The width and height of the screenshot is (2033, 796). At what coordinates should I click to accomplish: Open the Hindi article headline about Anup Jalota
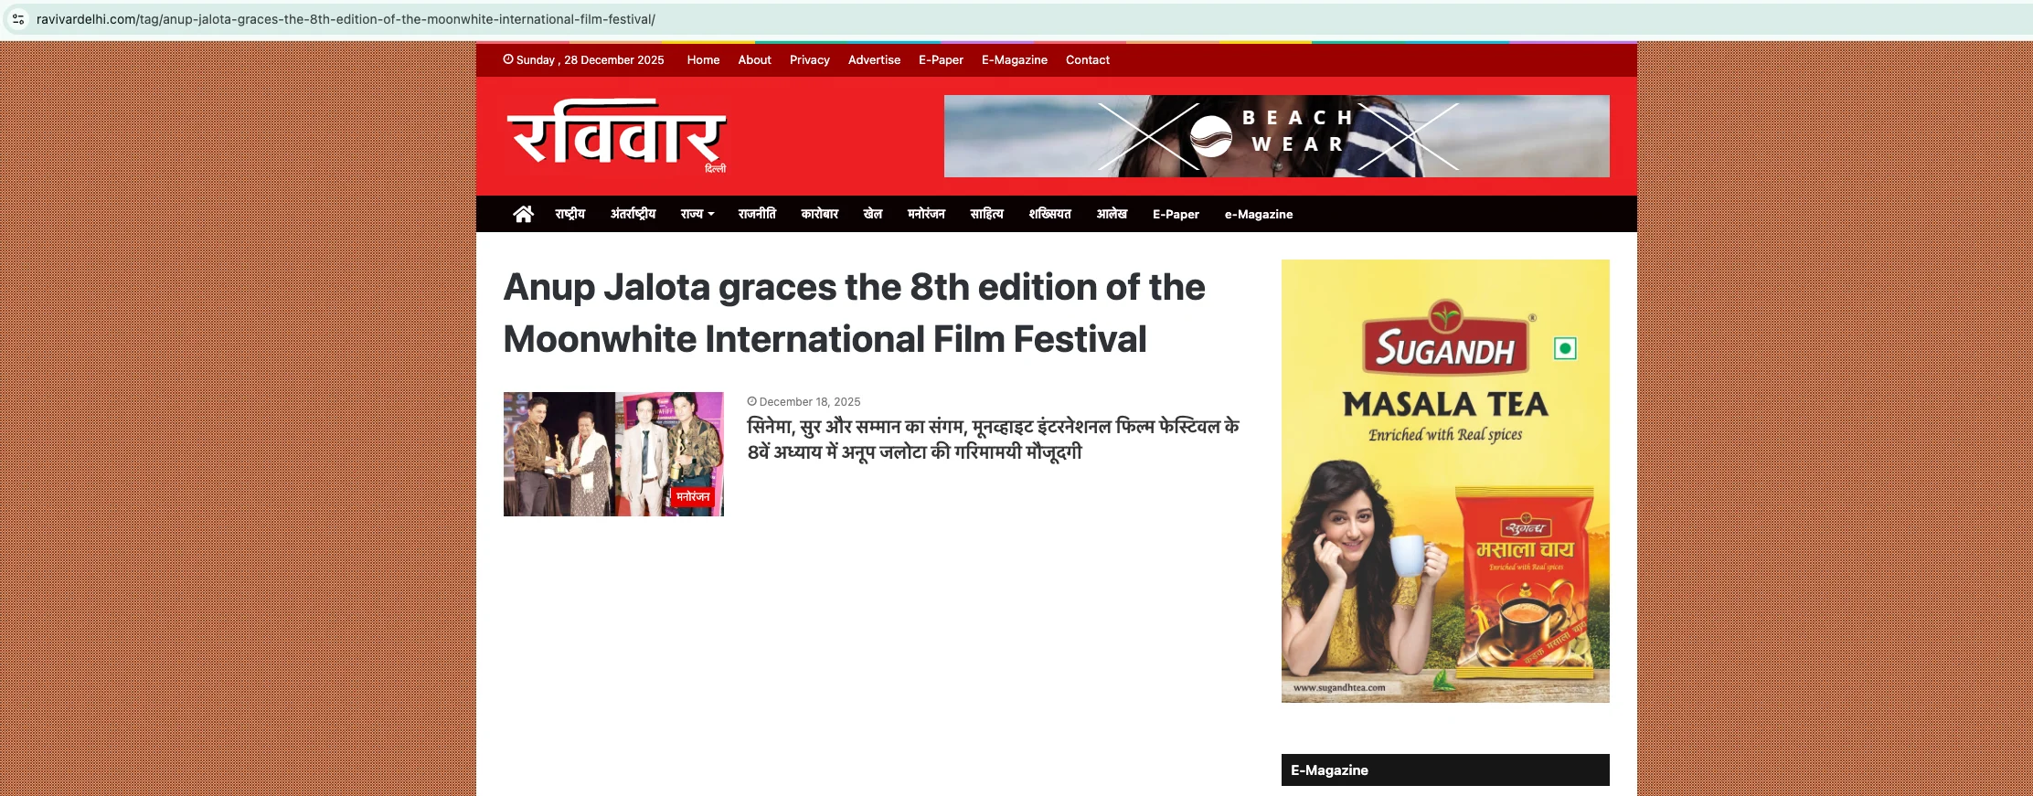[x=994, y=440]
